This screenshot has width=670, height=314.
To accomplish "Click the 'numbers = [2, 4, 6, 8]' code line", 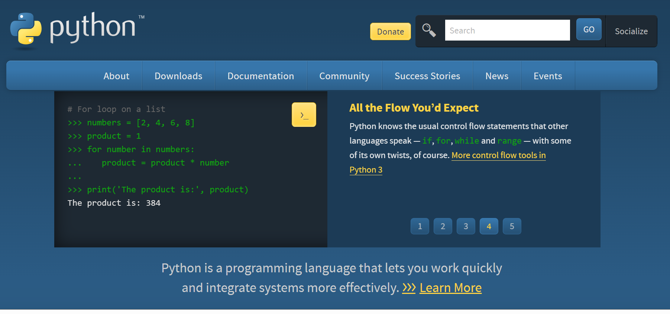I will pos(131,123).
